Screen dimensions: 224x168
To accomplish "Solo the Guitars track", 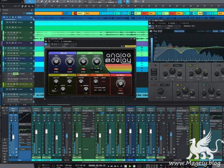I will pos(10,22).
